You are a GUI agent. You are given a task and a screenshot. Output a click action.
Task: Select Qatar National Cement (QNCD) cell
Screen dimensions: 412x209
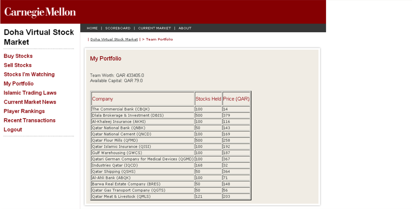click(x=143, y=134)
